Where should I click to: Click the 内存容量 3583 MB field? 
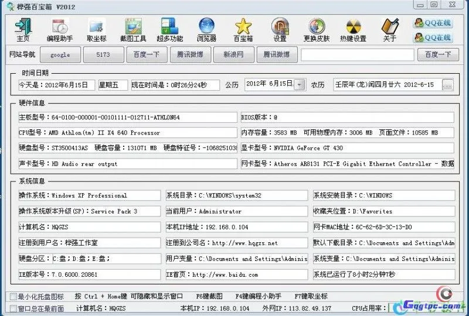click(x=348, y=133)
